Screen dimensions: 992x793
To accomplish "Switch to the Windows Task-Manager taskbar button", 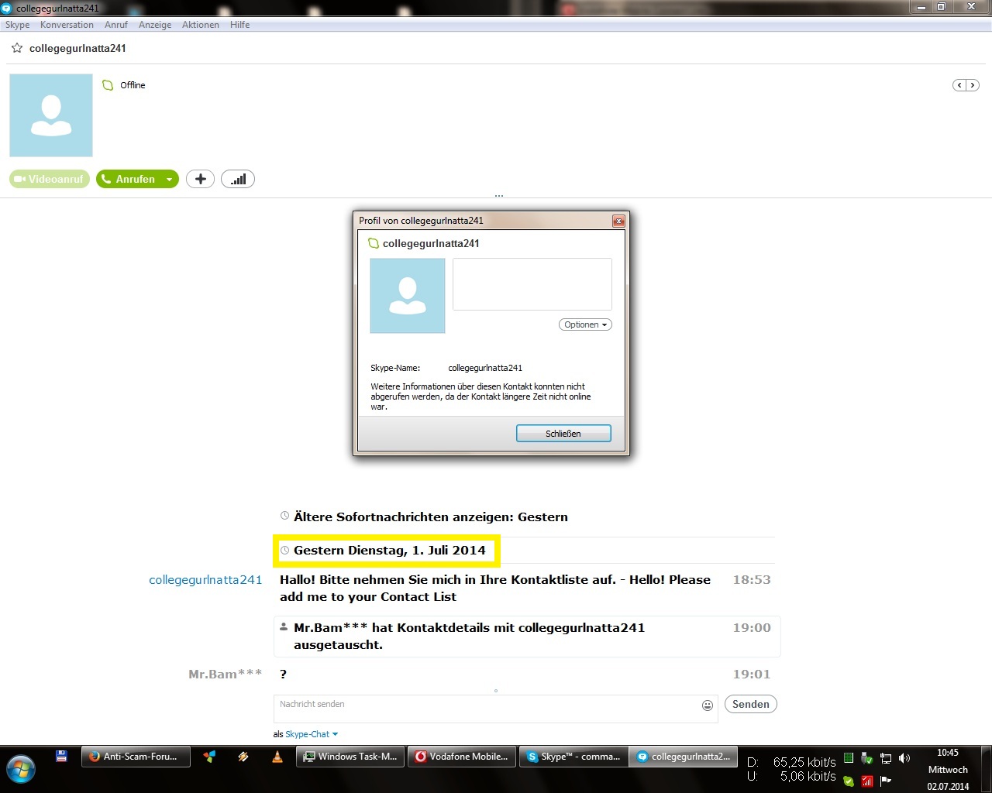I will point(350,757).
